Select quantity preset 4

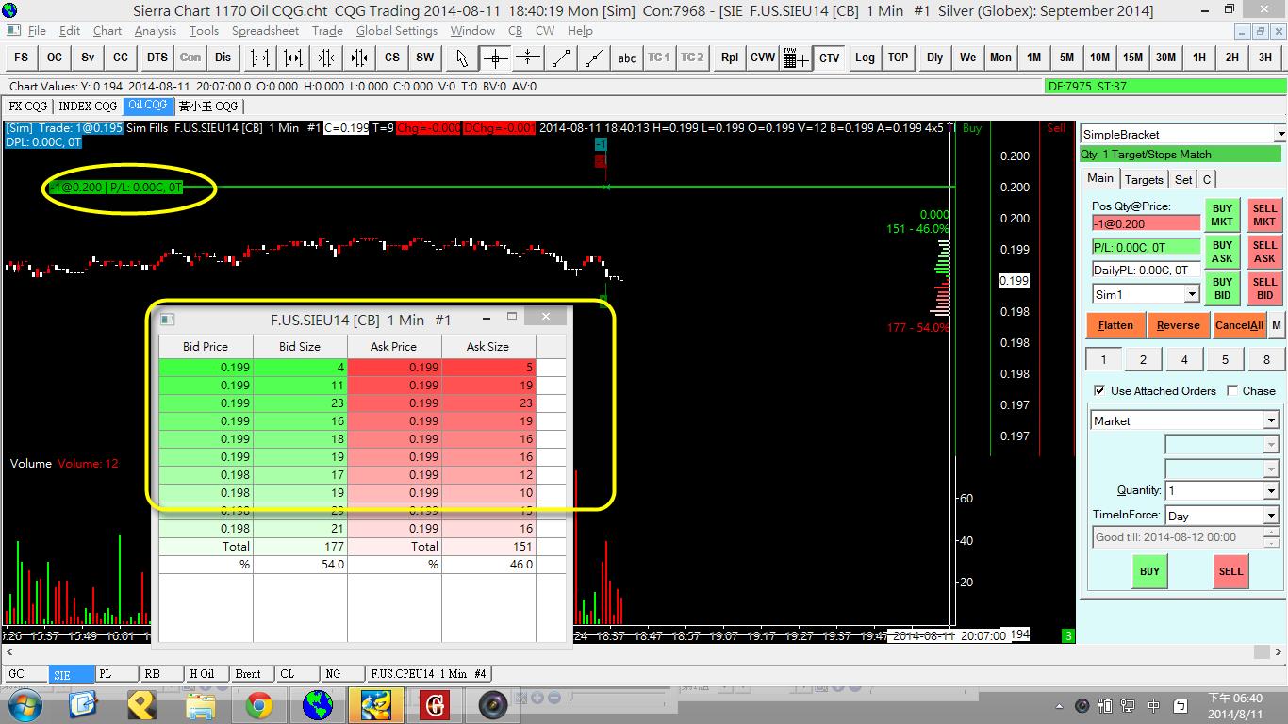(1184, 359)
